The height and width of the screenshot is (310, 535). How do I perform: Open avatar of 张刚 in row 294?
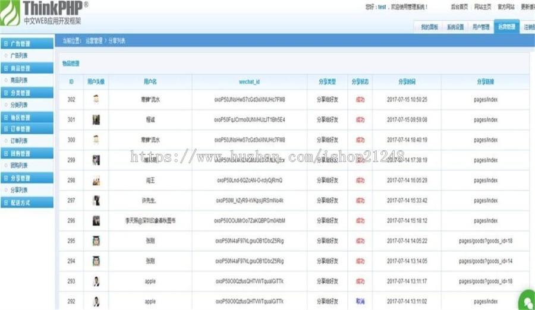click(96, 261)
